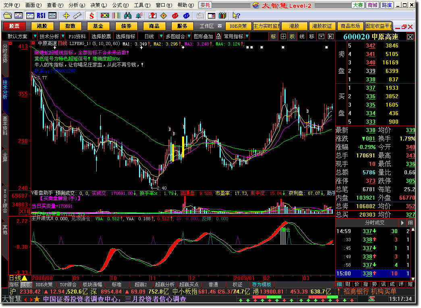The height and width of the screenshot is (308, 421).
Task: Expand 技术分析 dropdown arrow
Action: pyautogui.click(x=63, y=36)
